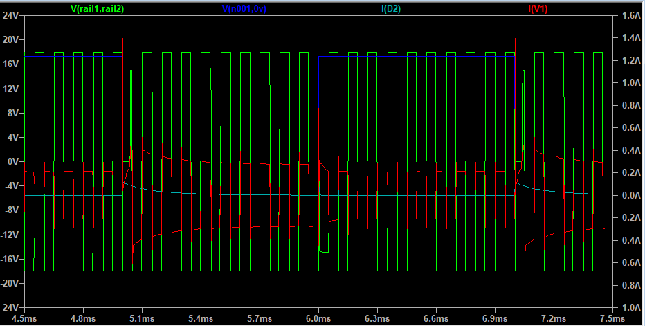Click the I(D2) trace label
Screen dimensions: 645x326
point(390,8)
